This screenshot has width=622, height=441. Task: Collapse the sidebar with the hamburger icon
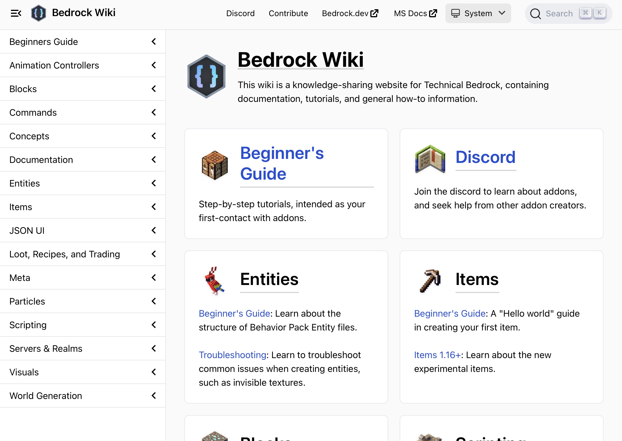point(16,13)
